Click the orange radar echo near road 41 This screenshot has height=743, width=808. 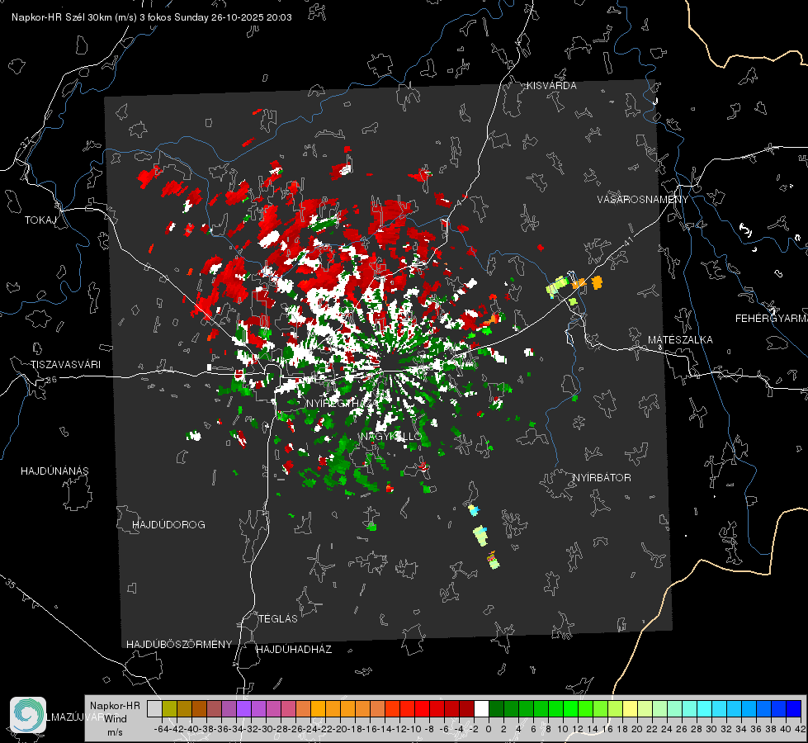coord(597,282)
